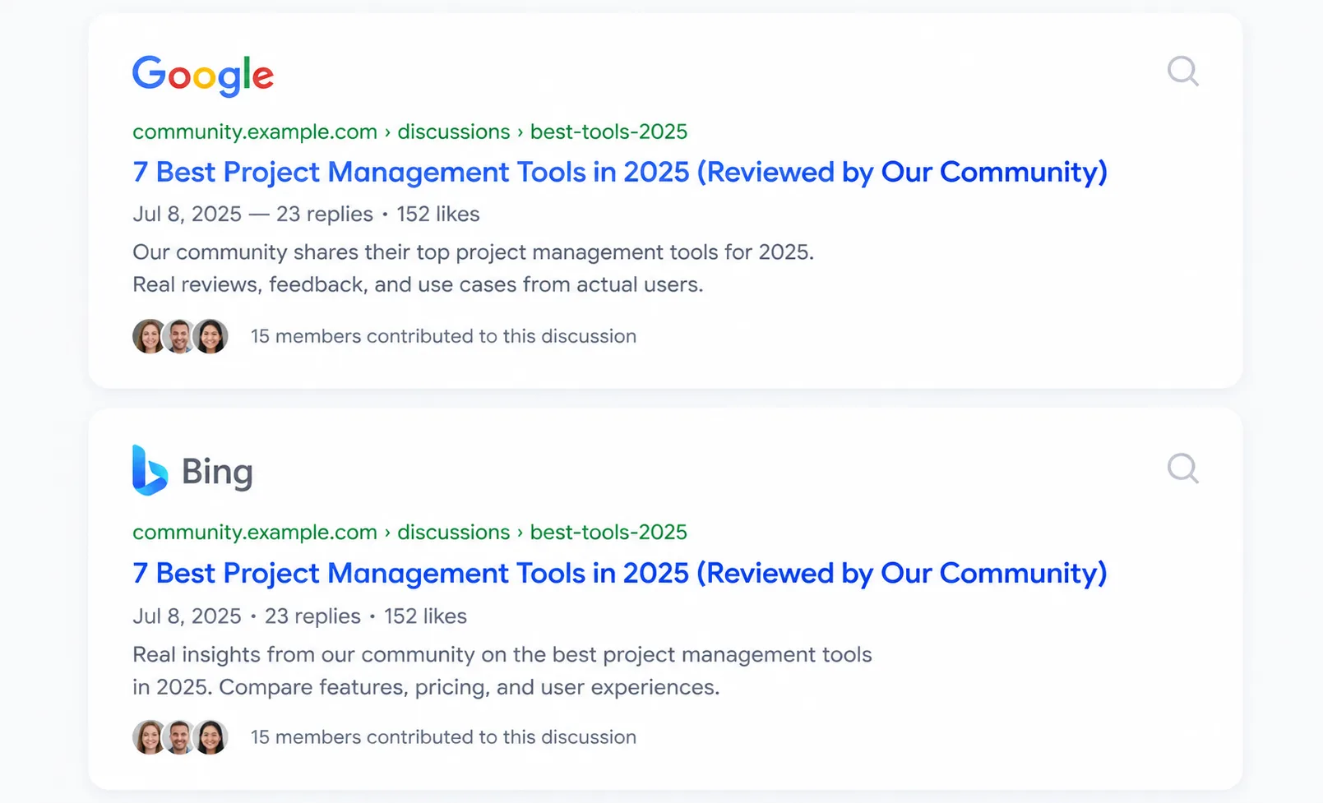1323x803 pixels.
Task: Click community.example.com in the Bing result breadcrumb
Action: [x=255, y=533]
